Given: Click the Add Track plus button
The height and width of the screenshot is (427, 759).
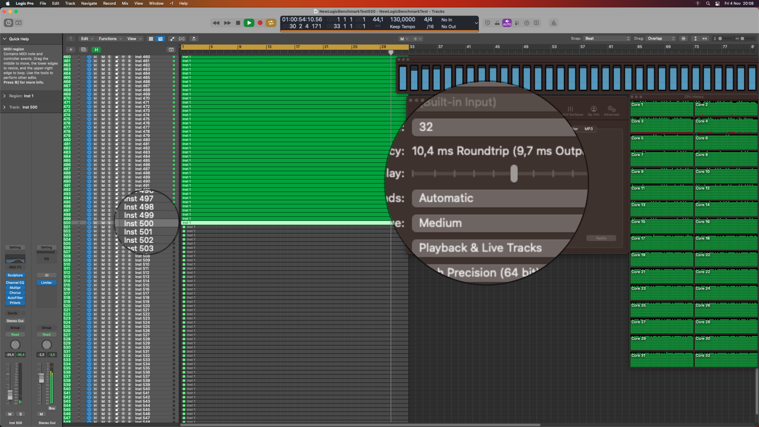Looking at the screenshot, I should pos(71,49).
